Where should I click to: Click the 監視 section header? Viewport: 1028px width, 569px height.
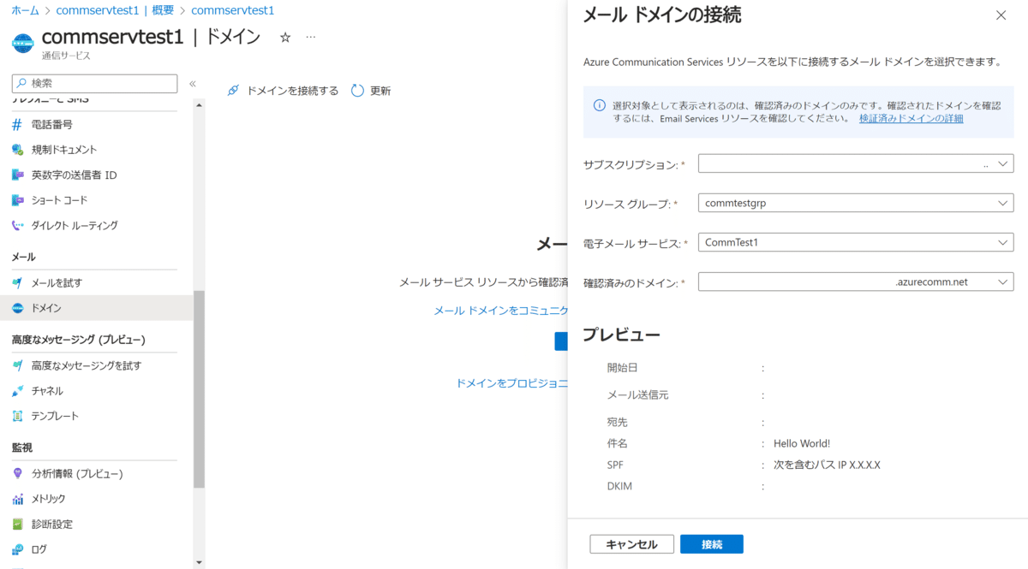(22, 447)
